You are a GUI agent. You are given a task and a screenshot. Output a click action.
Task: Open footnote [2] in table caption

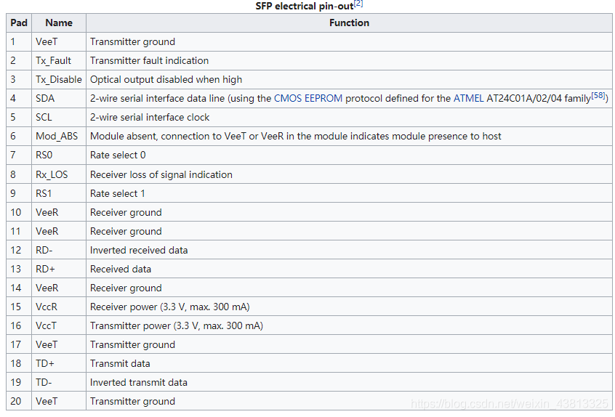pos(358,4)
